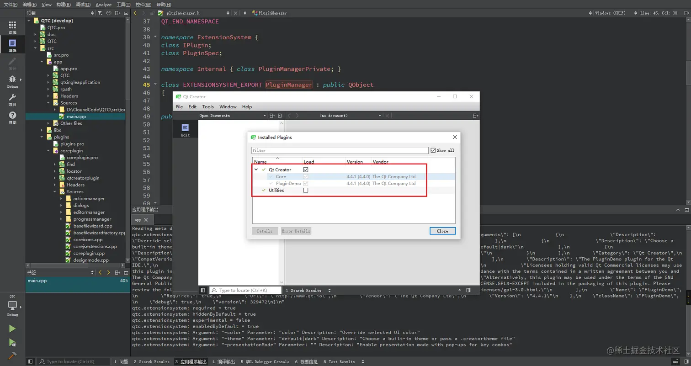Click Error Details button

(296, 231)
